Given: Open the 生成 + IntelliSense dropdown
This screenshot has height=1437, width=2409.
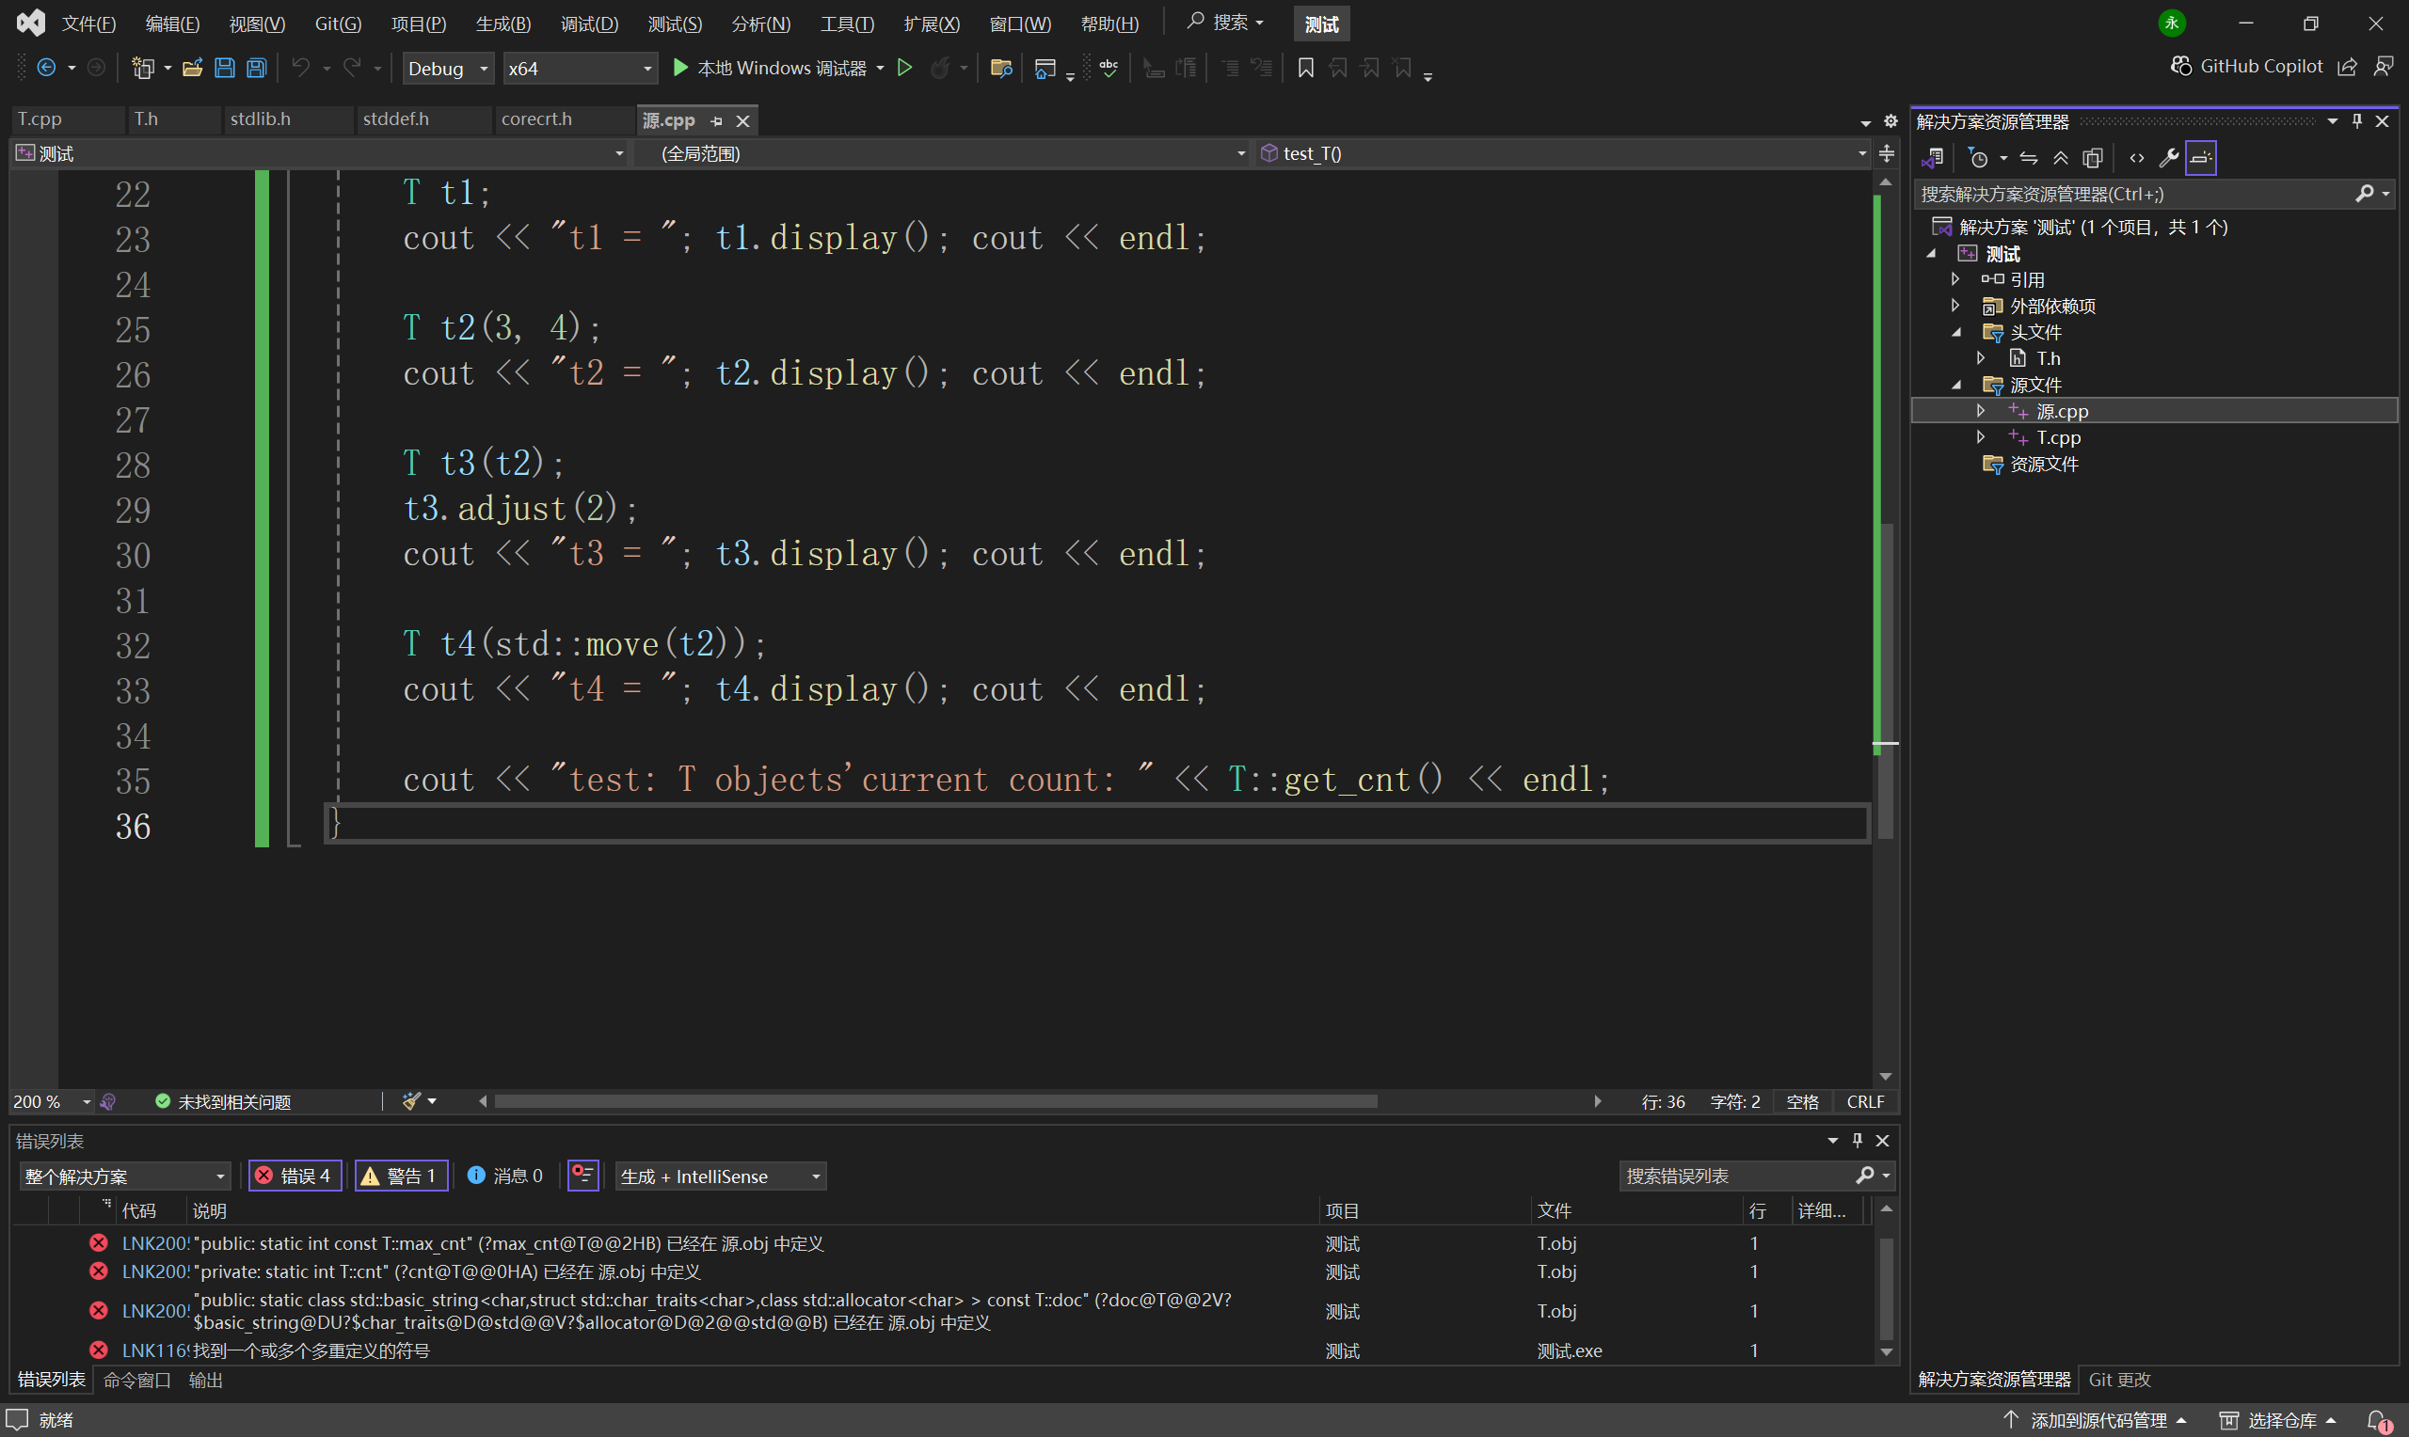Looking at the screenshot, I should [720, 1176].
